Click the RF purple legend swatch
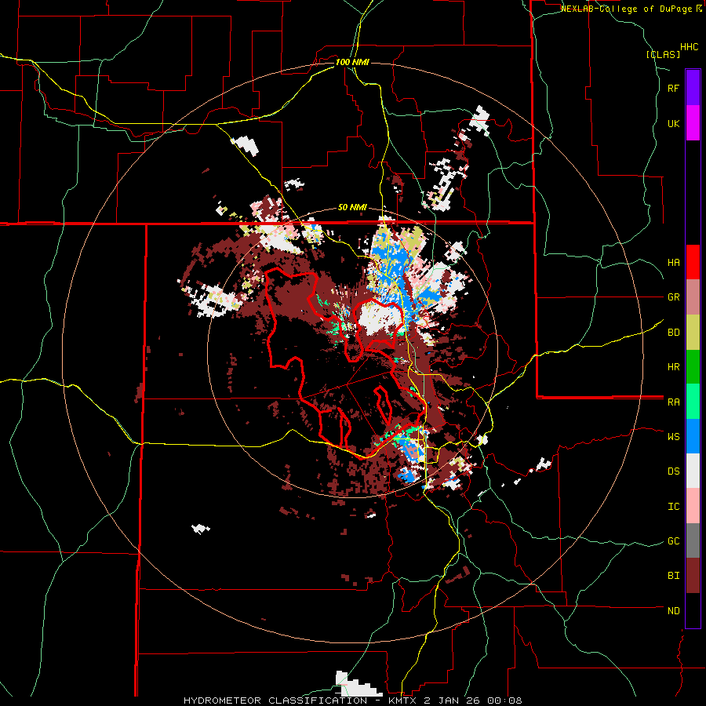This screenshot has width=706, height=706. pyautogui.click(x=693, y=88)
